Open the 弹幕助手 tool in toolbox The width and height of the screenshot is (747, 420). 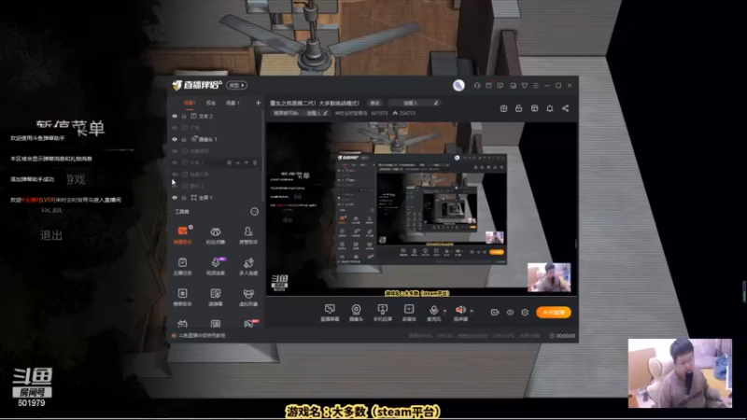click(182, 235)
